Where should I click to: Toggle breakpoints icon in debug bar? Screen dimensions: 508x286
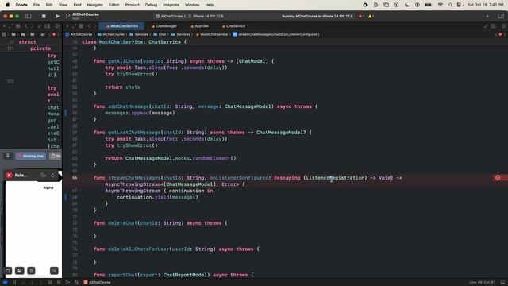click(6, 283)
